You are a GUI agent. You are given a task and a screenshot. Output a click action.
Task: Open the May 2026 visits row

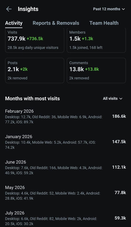pyautogui.click(x=65, y=193)
